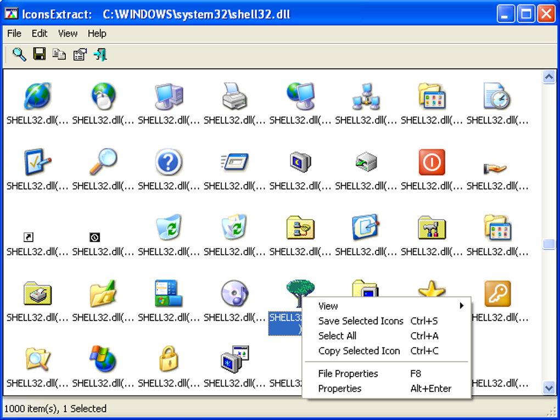Open the Properties toolbar button

click(80, 55)
